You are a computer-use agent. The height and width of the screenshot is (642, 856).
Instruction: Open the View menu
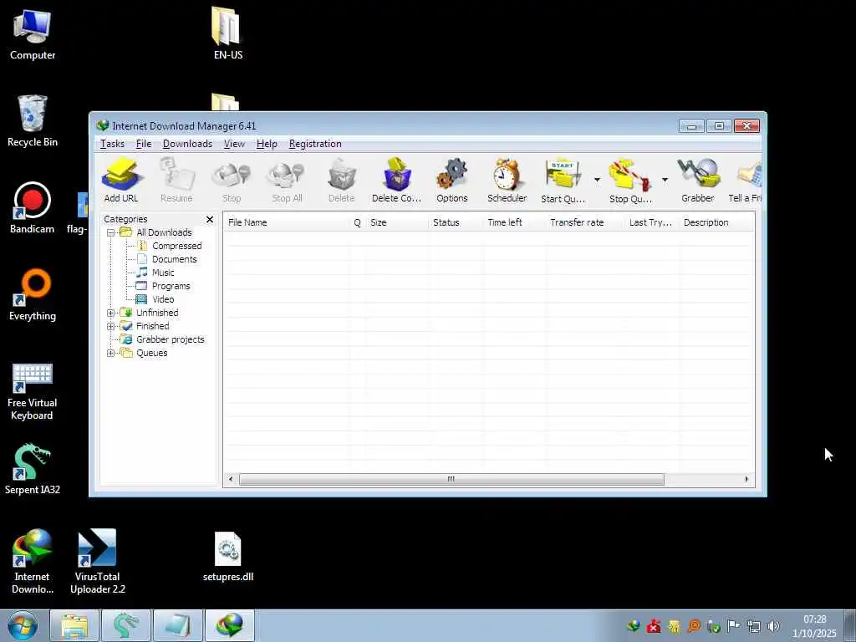[x=234, y=144]
